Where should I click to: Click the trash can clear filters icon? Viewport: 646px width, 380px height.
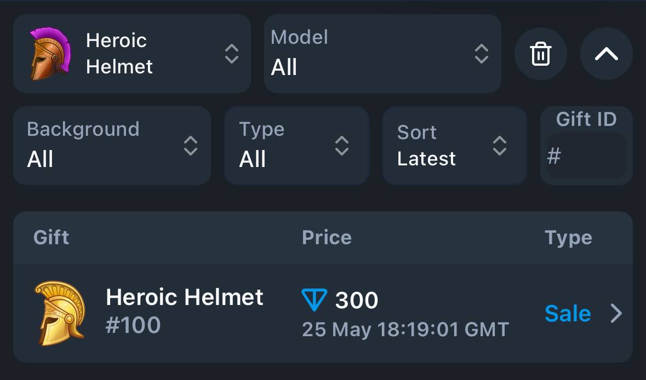541,54
